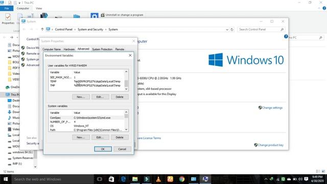Open System window help icon

coord(286,36)
